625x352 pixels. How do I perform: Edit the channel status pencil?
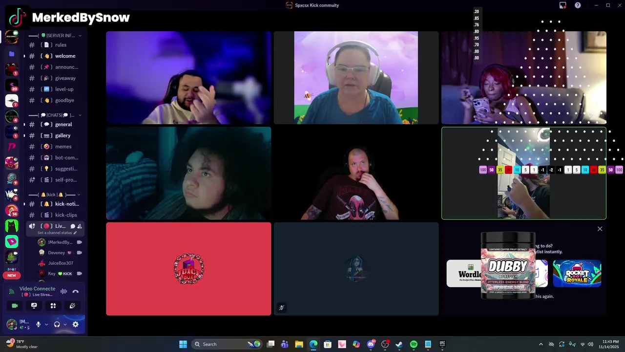coord(75,233)
